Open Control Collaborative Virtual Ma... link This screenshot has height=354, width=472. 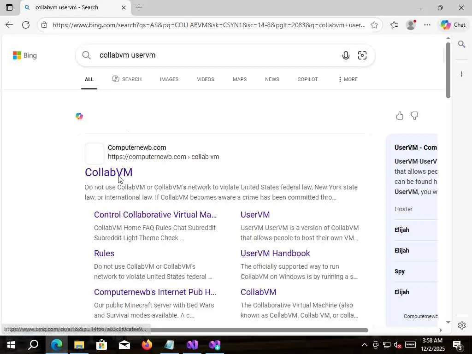coord(155,215)
